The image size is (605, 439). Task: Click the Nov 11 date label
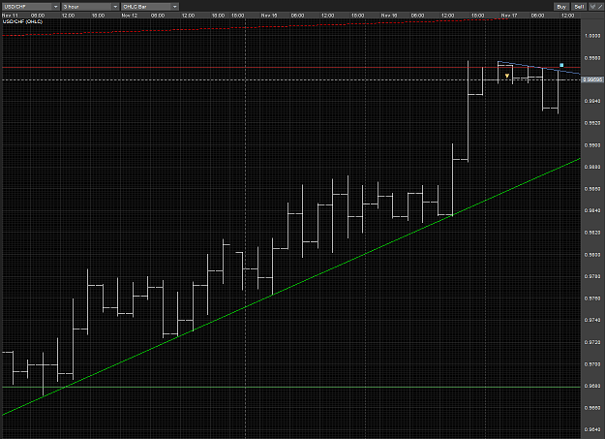tap(10, 16)
